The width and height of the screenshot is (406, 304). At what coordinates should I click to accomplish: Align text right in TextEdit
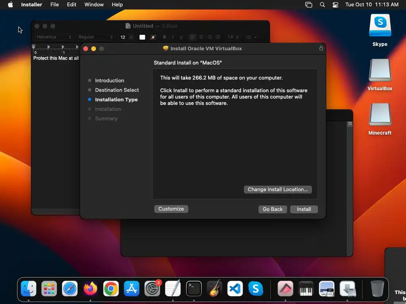(209, 37)
